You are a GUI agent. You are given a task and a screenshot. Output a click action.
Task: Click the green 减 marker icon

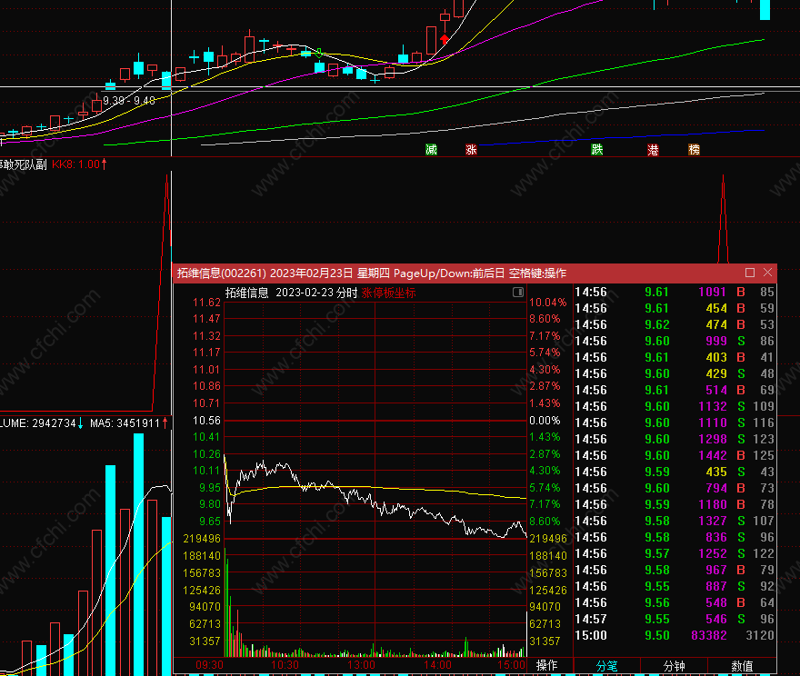pyautogui.click(x=431, y=149)
